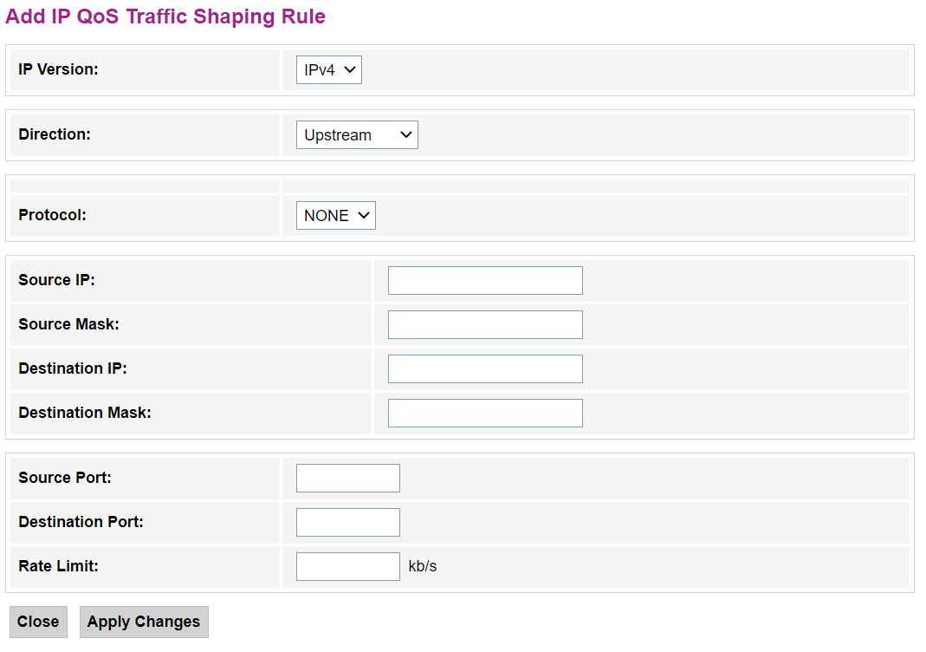Focus the Source Mask text box
The image size is (926, 652).
485,325
